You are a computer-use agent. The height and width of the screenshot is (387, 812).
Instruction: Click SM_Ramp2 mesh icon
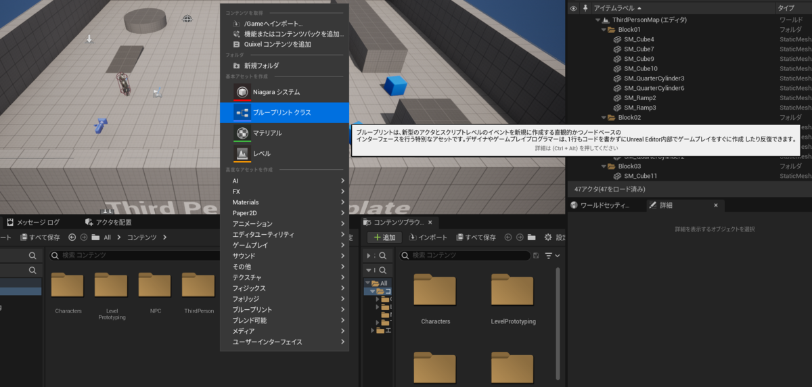pos(617,98)
